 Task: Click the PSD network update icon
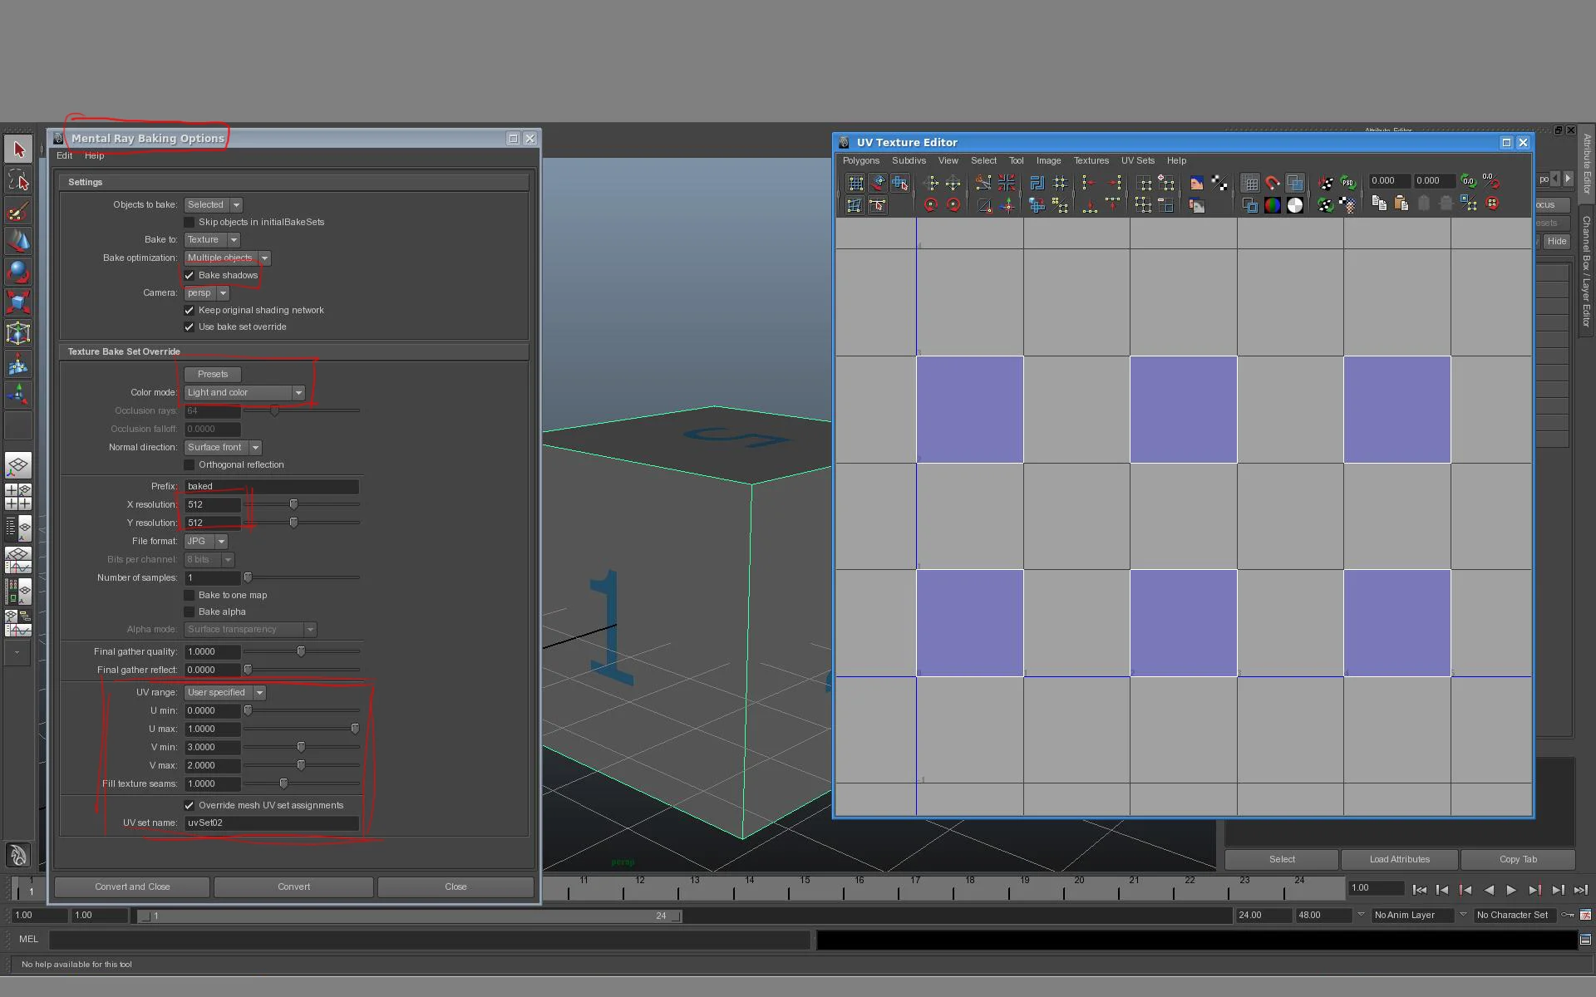point(1347,183)
